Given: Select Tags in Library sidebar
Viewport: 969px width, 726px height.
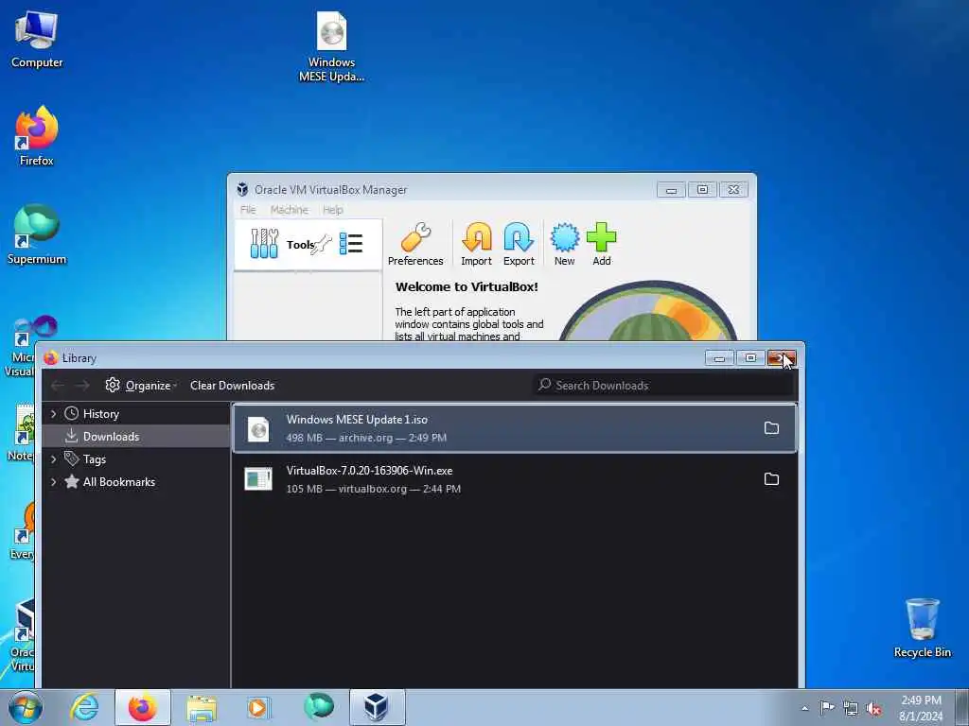Looking at the screenshot, I should click(136, 458).
